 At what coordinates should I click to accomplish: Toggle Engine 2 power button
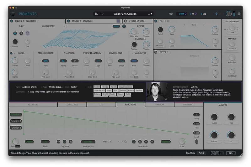click(68, 21)
